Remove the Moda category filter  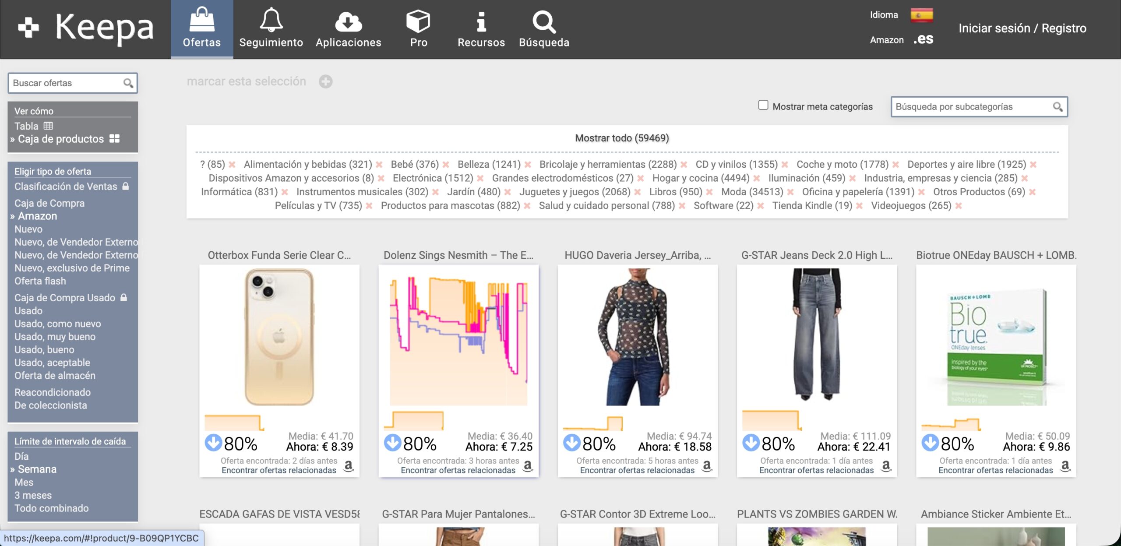click(x=790, y=192)
